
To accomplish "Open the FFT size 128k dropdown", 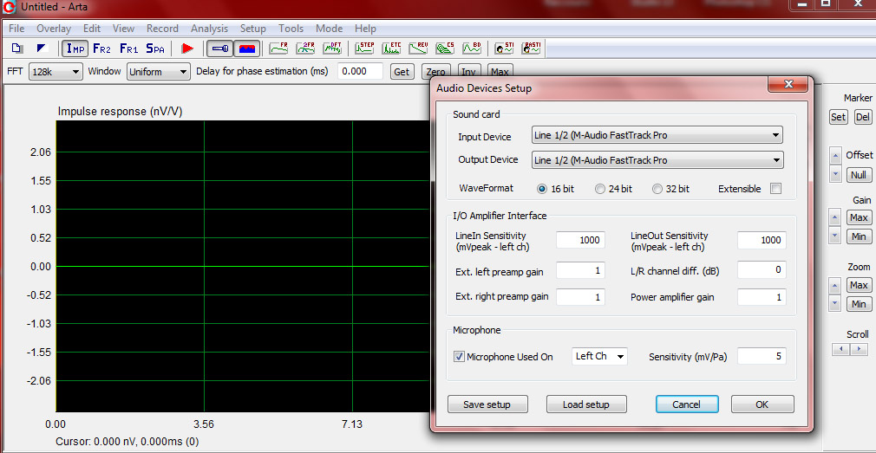I will pos(56,72).
